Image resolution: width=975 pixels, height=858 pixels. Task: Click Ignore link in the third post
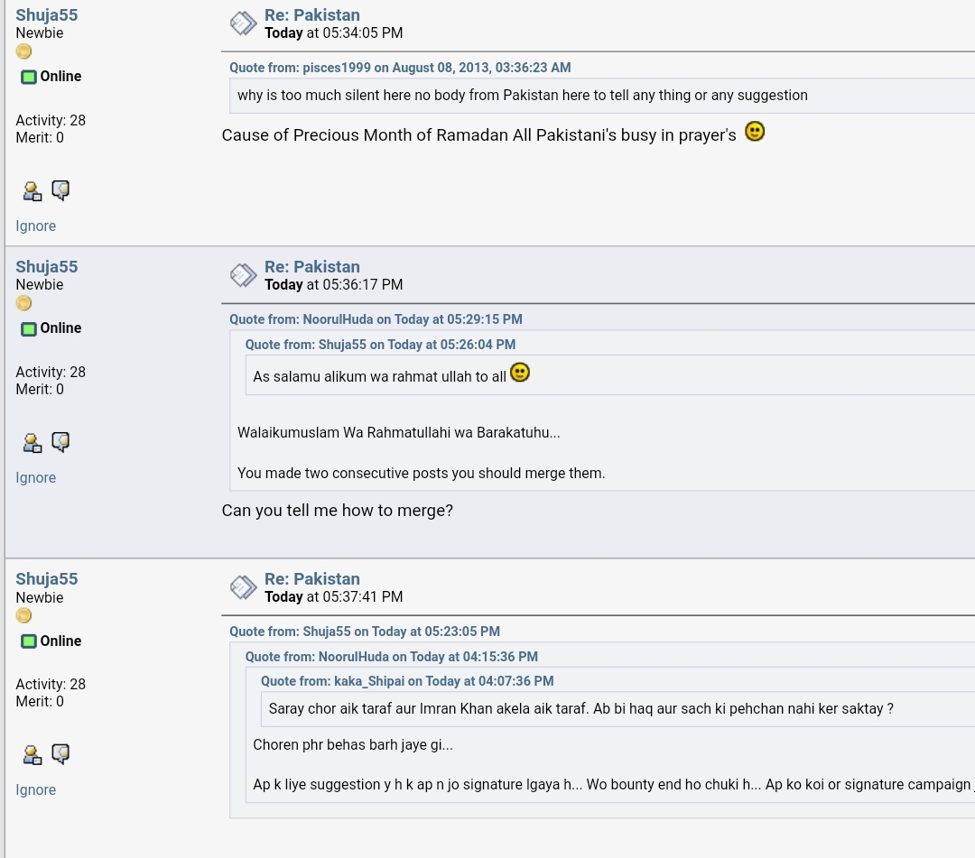tap(35, 789)
